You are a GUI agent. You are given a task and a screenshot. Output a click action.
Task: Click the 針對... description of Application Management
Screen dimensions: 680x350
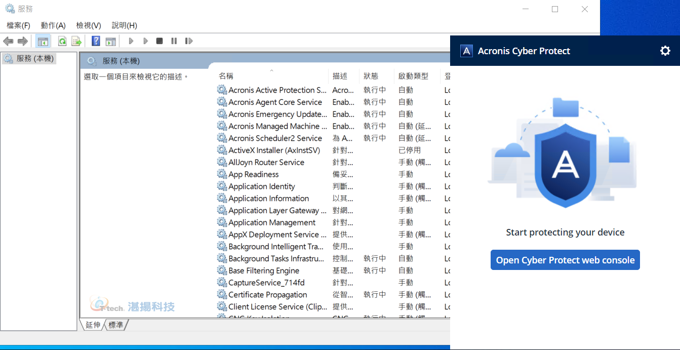coord(343,222)
